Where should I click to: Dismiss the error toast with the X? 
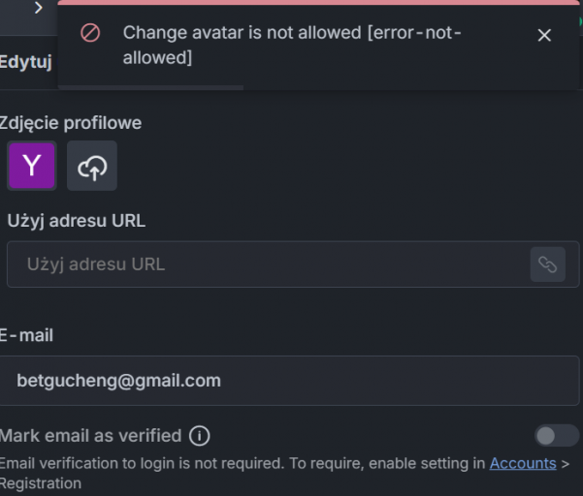(x=544, y=35)
